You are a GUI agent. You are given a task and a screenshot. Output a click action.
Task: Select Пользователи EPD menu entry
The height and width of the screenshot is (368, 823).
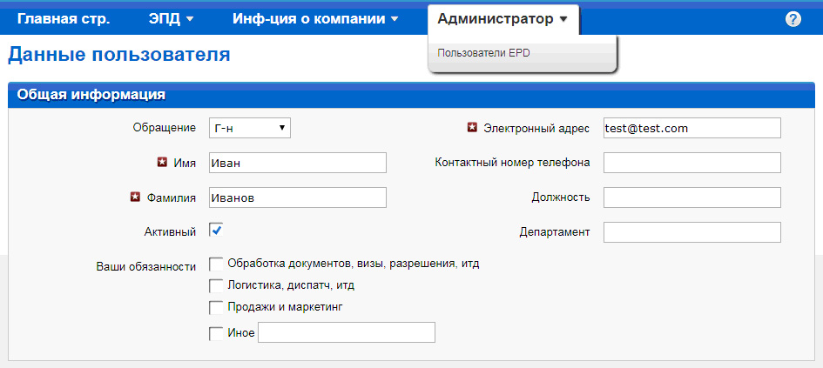coord(483,53)
